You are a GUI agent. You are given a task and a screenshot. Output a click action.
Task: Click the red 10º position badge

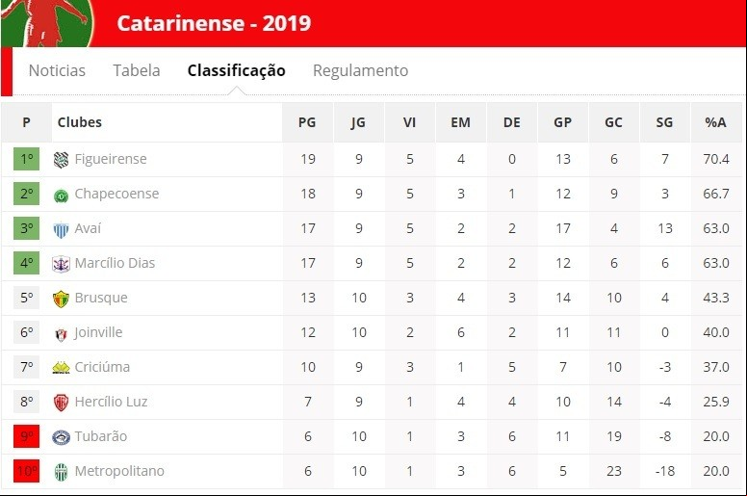tap(27, 471)
